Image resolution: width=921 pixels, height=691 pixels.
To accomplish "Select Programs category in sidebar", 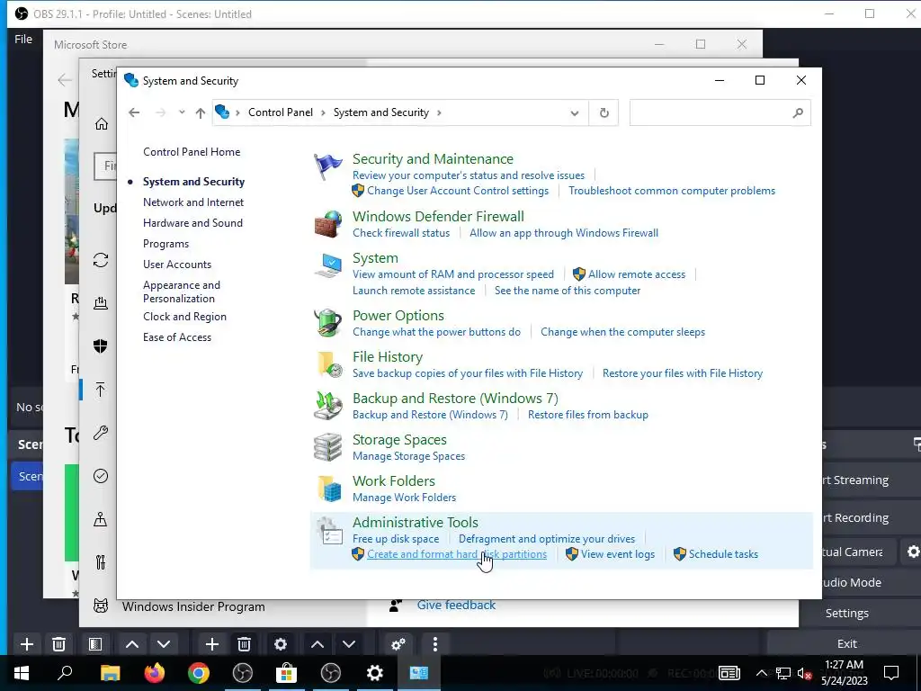I will 165,243.
